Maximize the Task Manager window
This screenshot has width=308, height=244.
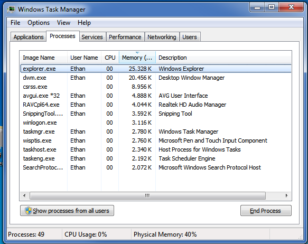pos(272,7)
